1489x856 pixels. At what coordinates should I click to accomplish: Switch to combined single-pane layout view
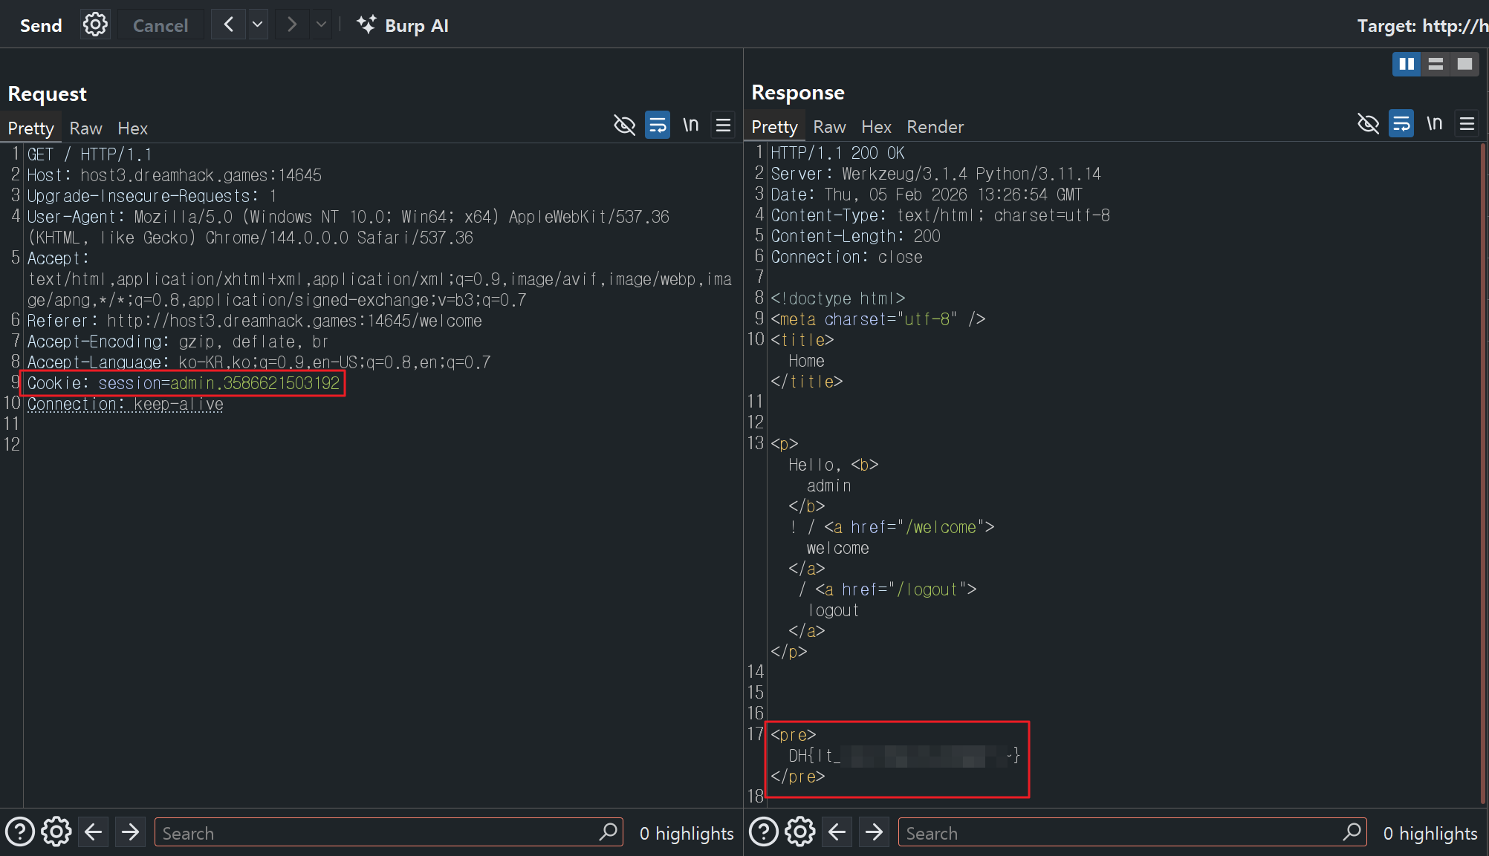click(x=1464, y=64)
